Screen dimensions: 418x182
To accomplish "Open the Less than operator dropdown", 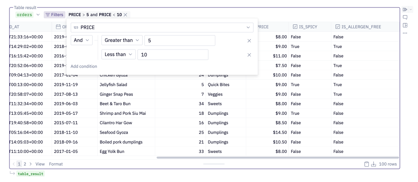I will click(x=118, y=54).
